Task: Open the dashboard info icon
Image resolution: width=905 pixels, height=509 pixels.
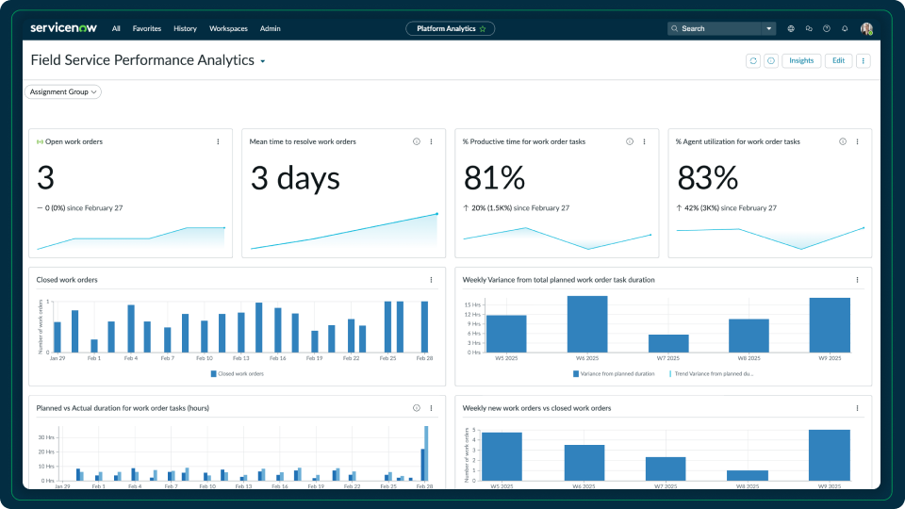Action: [x=770, y=60]
